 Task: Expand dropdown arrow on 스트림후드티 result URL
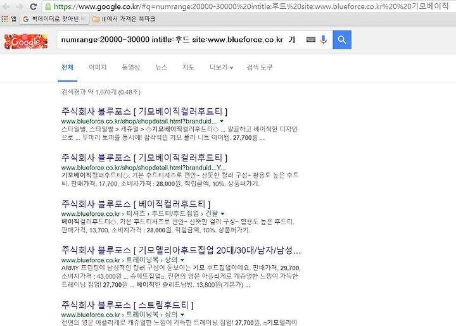click(182, 315)
